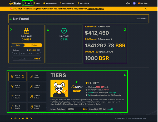This screenshot has width=158, height=122.
Task: Click the gift icon beside Bonus Reward
Action: point(86,92)
